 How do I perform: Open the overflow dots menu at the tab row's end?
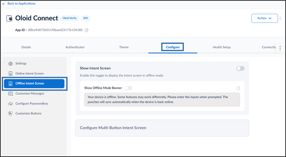(x=280, y=48)
